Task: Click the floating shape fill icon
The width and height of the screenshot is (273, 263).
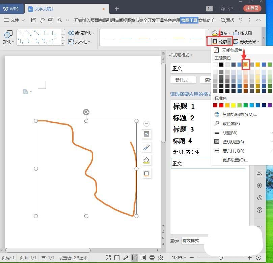Action: tap(146, 160)
